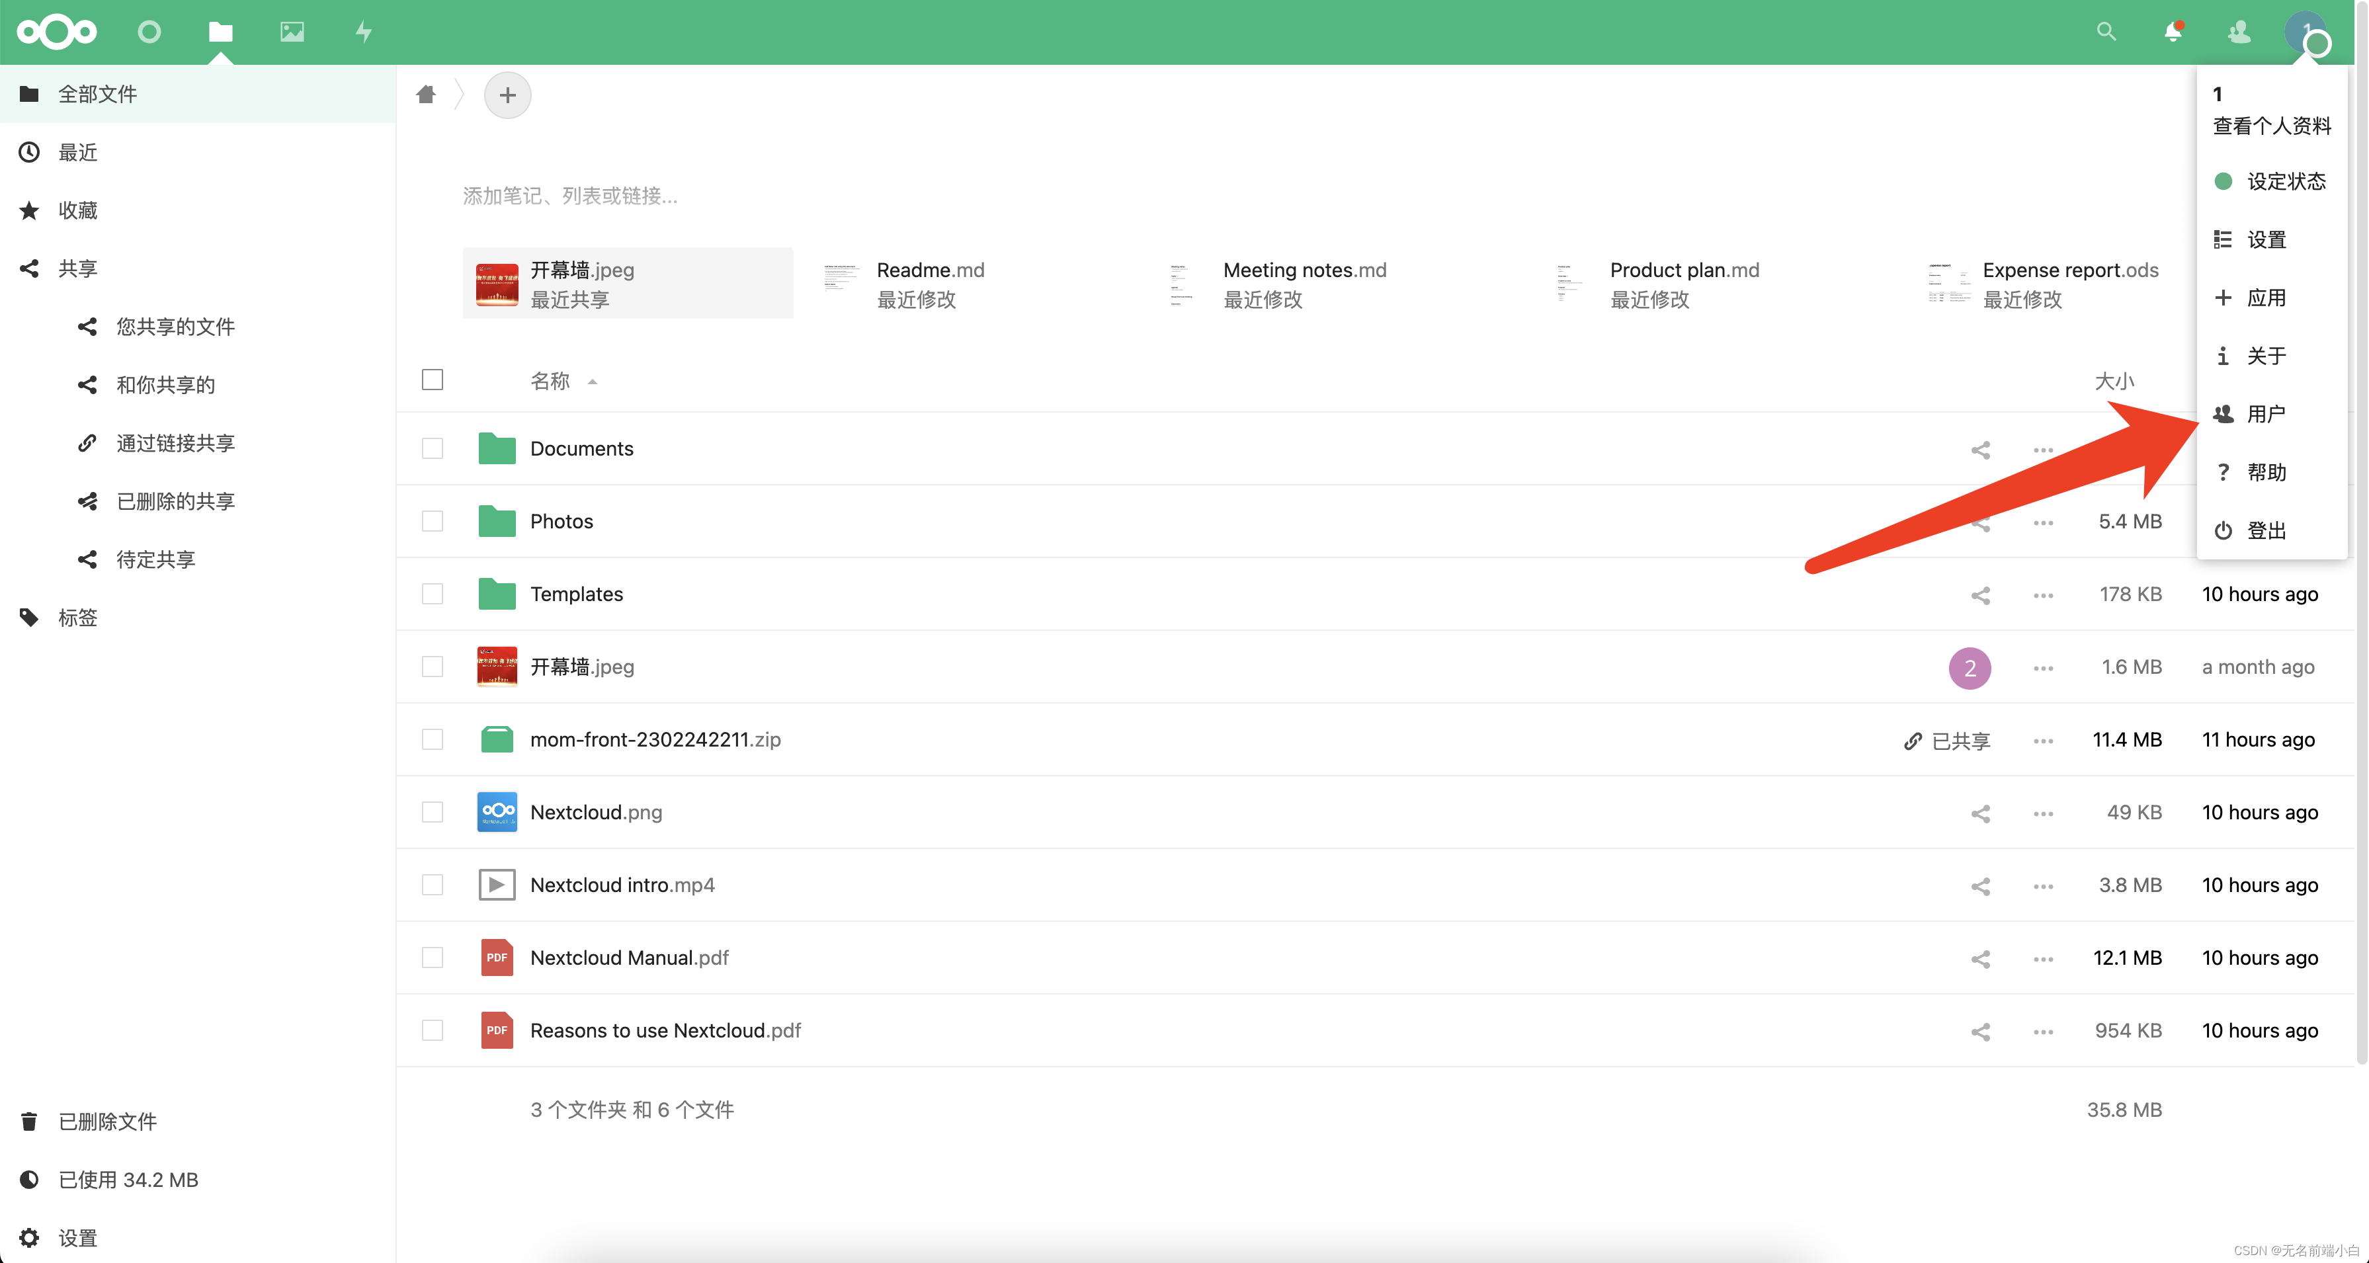Expand the new file plus button

click(508, 95)
